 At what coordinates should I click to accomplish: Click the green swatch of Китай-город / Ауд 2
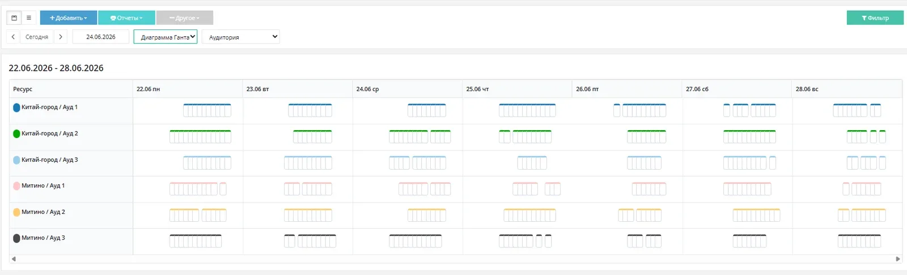click(16, 134)
